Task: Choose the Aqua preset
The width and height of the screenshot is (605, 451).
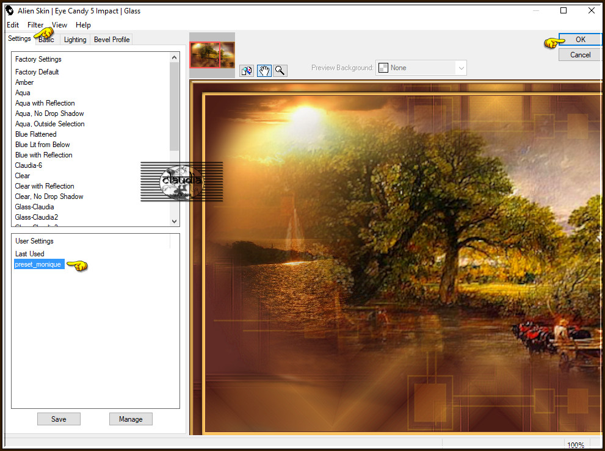Action: [23, 93]
